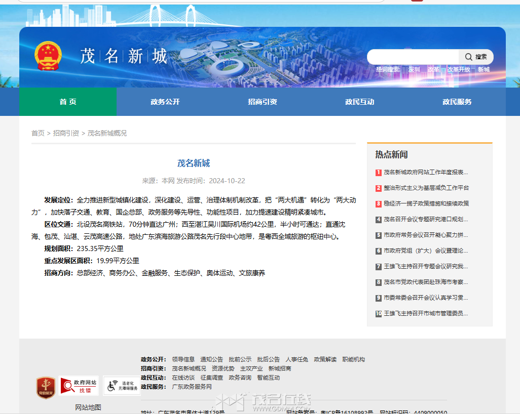Switch to the 政民服务 navigation tab
This screenshot has width=520, height=414.
point(457,102)
